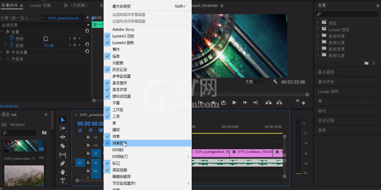The width and height of the screenshot is (381, 190).
Task: Go to Out point
Action: point(255,103)
